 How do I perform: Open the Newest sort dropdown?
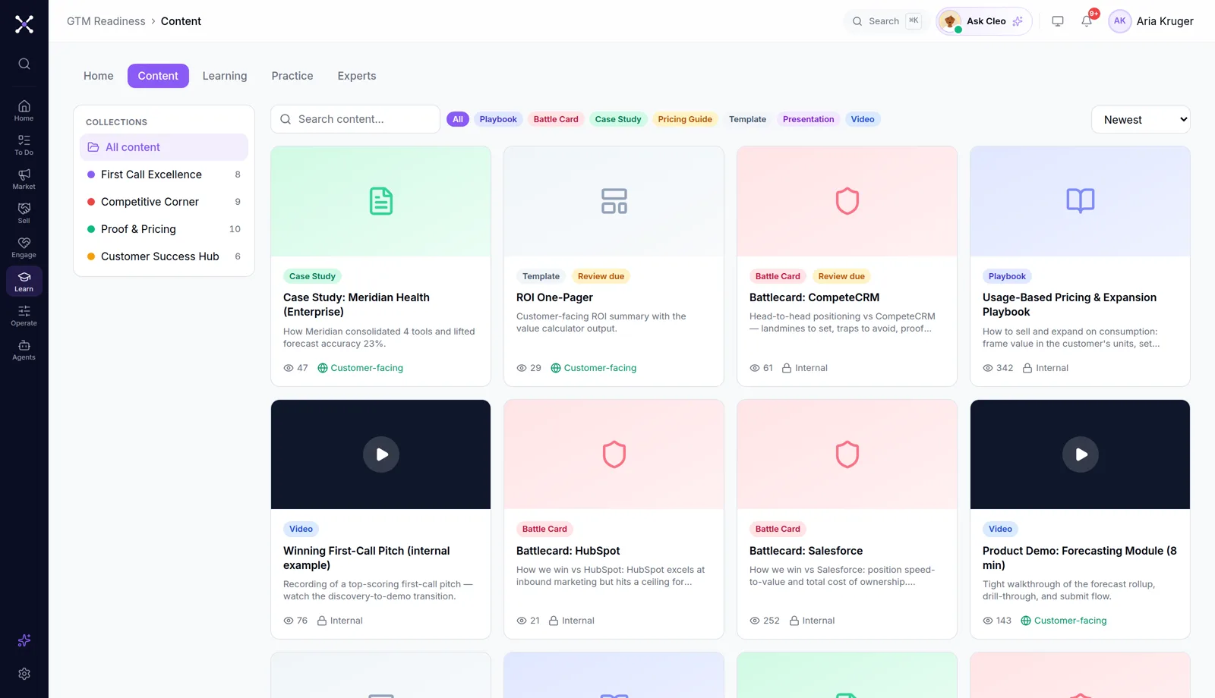(1141, 120)
